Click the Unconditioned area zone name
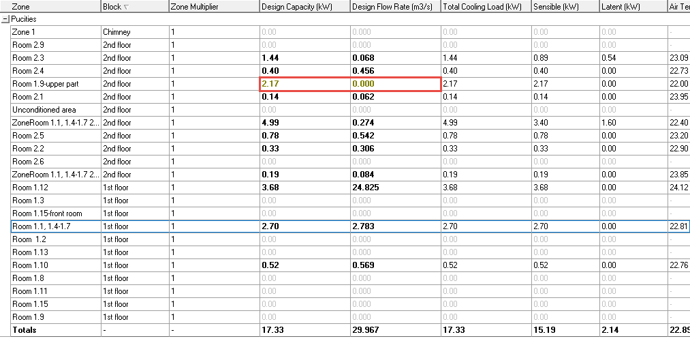Viewport: 690px width, 341px height. (x=44, y=110)
